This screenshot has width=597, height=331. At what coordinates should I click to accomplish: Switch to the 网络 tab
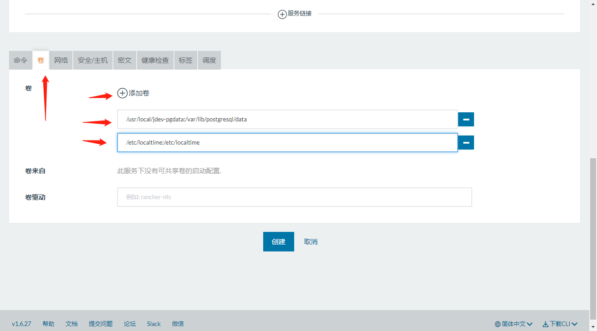point(61,60)
